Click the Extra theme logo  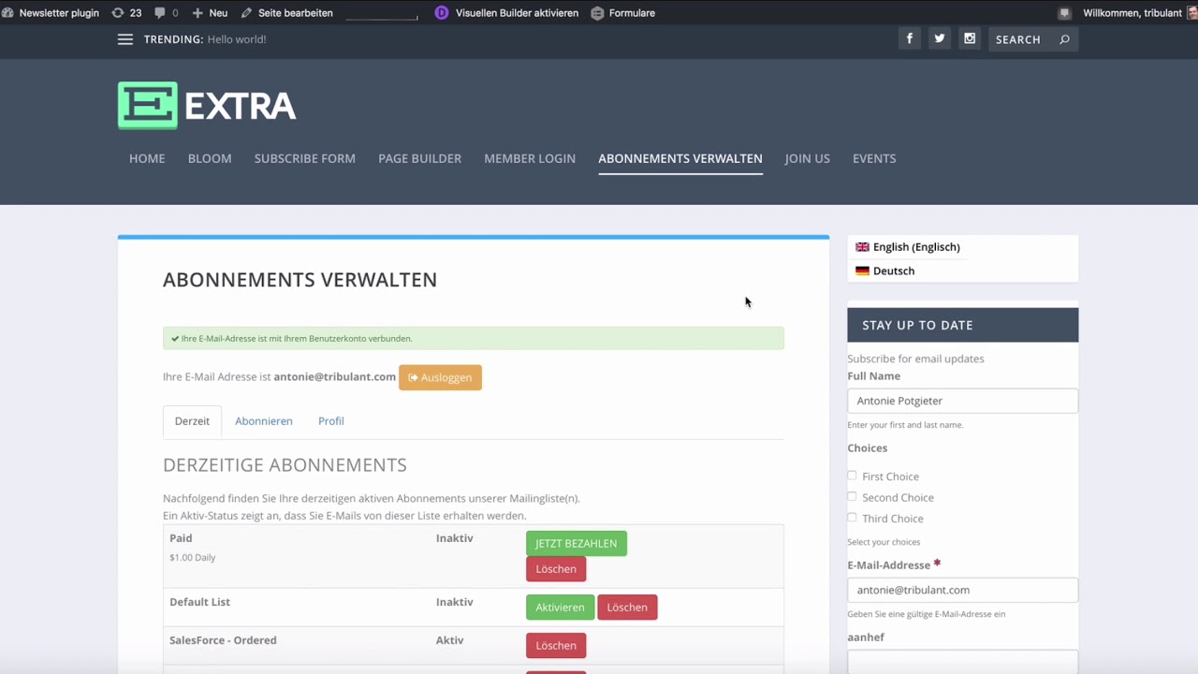click(207, 106)
